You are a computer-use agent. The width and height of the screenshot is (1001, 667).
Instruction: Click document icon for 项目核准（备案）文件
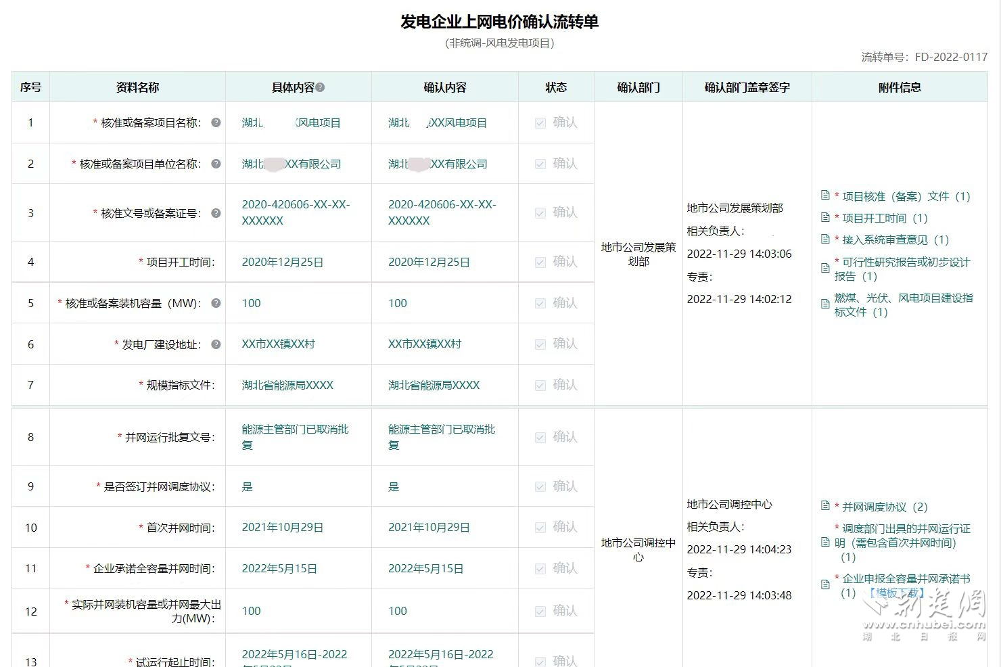pyautogui.click(x=825, y=195)
